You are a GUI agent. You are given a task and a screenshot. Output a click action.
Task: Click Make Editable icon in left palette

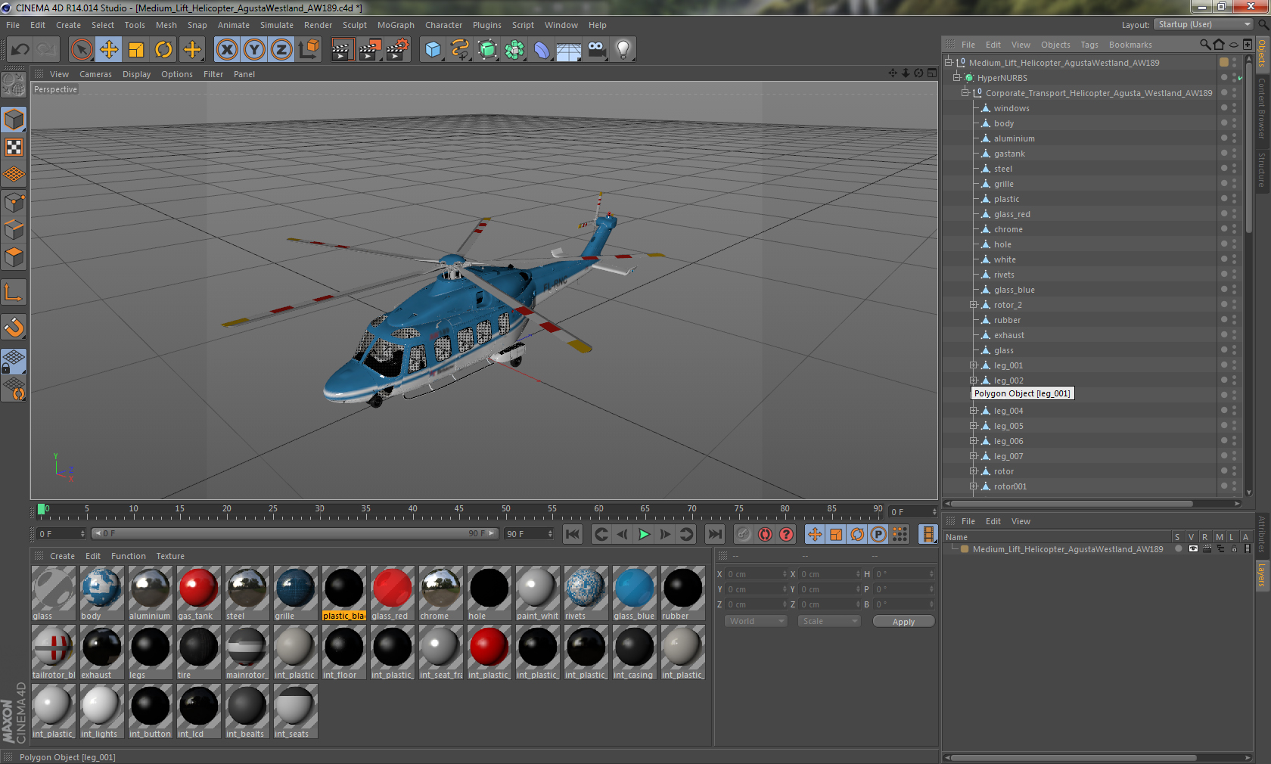point(14,85)
